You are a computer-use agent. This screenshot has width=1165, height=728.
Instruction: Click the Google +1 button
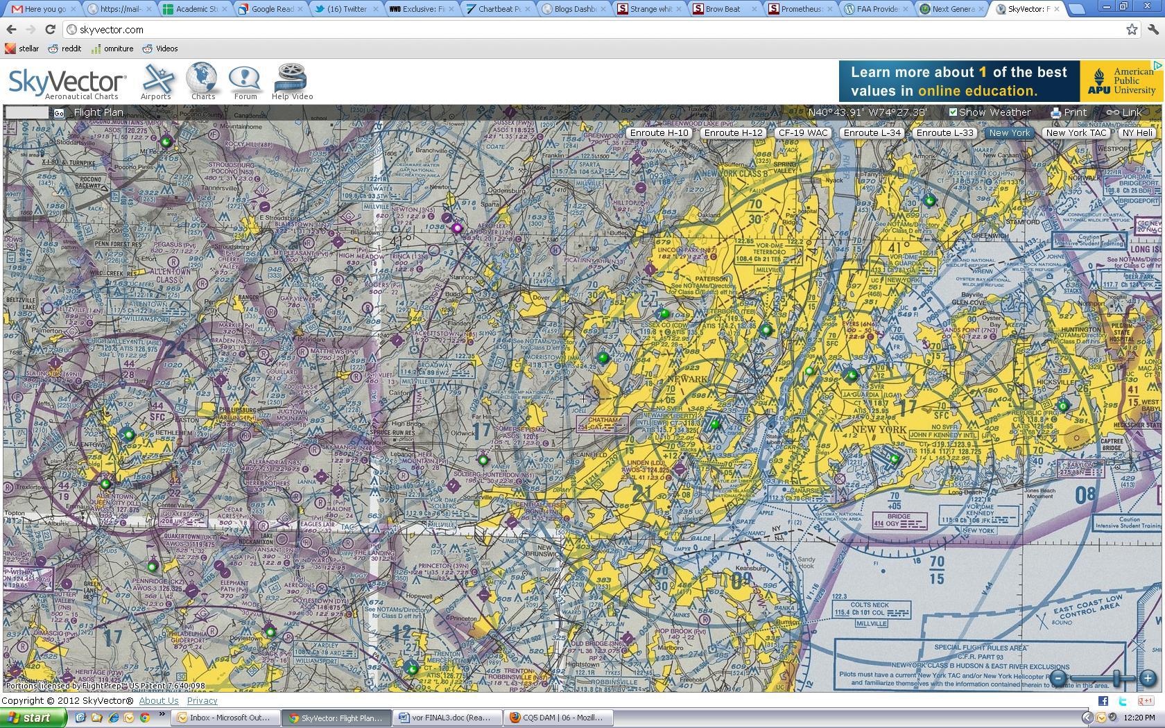pyautogui.click(x=1145, y=701)
